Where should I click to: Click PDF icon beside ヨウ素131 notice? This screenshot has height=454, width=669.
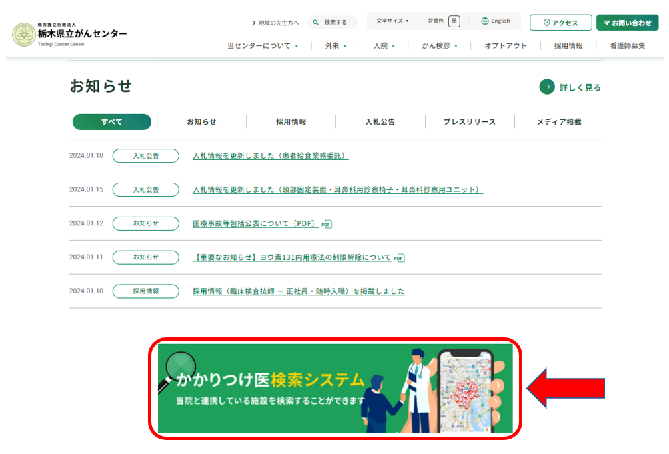[x=399, y=258]
